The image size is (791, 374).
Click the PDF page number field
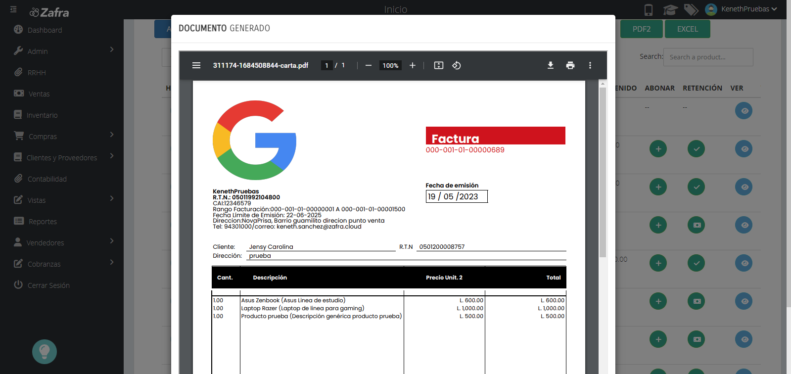(x=326, y=65)
